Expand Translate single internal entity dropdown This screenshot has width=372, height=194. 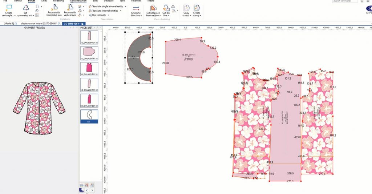(x=125, y=7)
